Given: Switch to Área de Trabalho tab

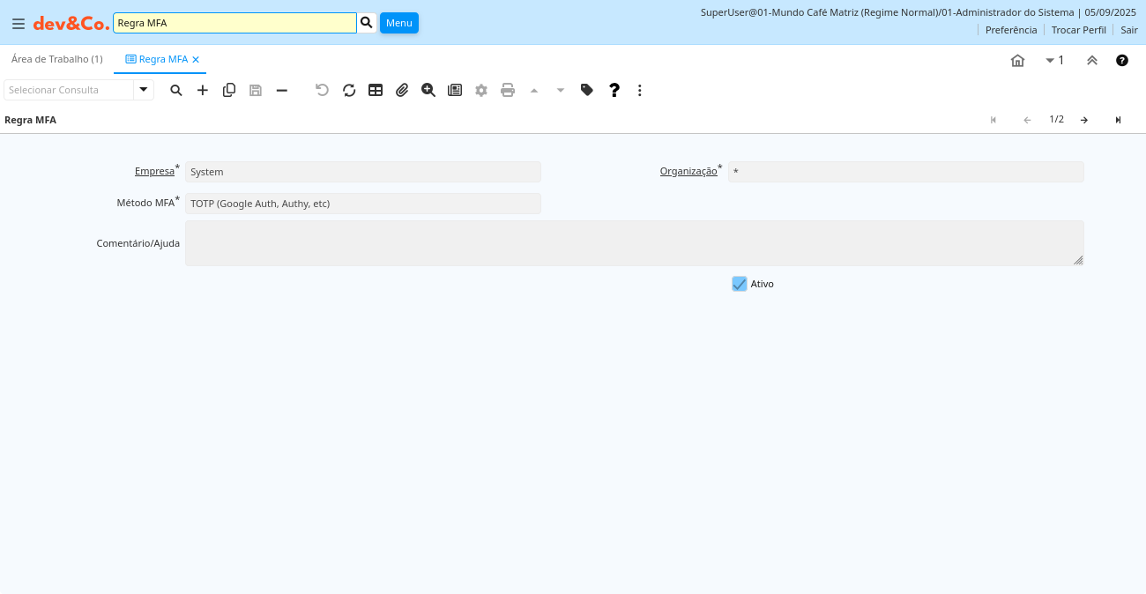Looking at the screenshot, I should tap(56, 59).
